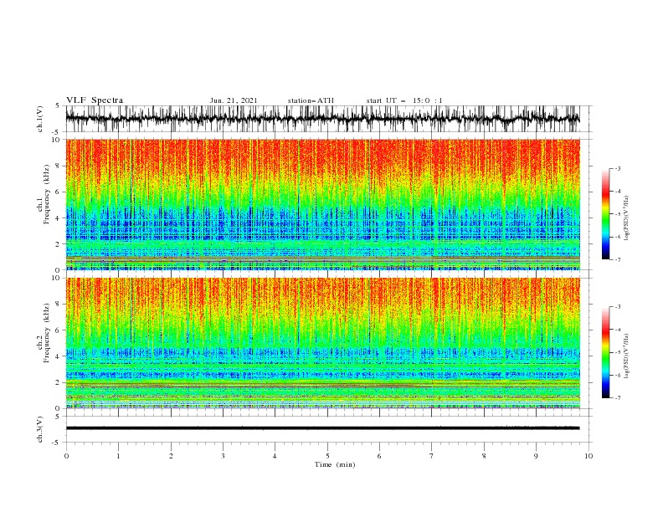Click the lower PSD color scale bar
Image resolution: width=663 pixels, height=512 pixels.
(x=605, y=352)
